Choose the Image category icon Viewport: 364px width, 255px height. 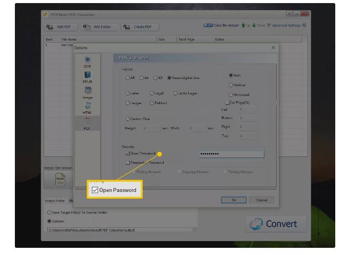87,92
